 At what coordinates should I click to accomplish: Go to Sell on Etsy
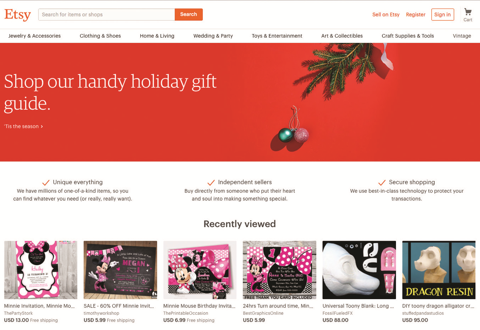pyautogui.click(x=386, y=14)
